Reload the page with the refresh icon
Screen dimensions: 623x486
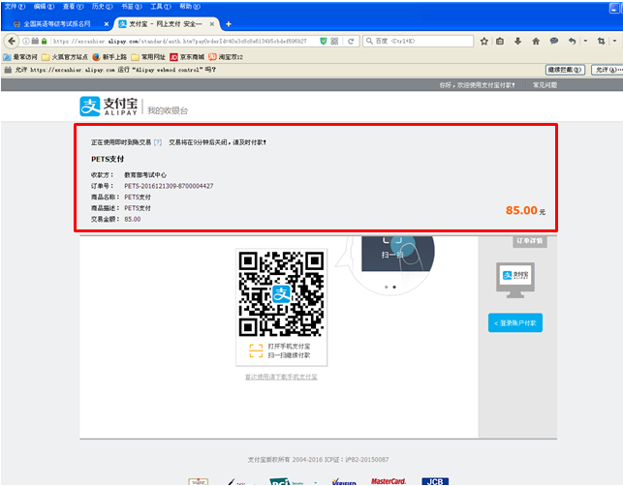pyautogui.click(x=351, y=41)
